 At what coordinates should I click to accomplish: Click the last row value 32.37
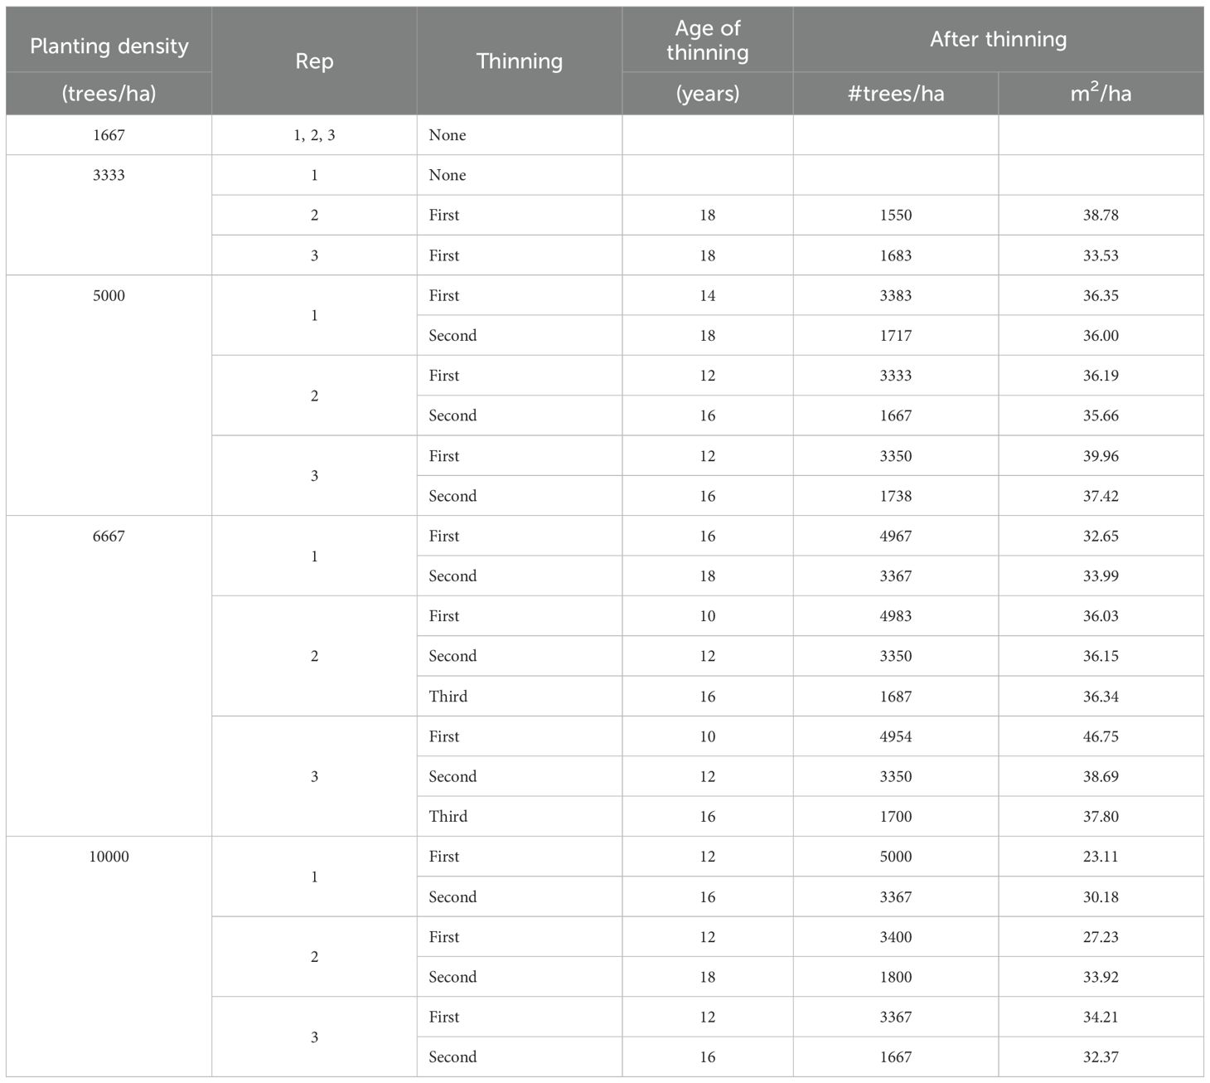tap(1100, 1057)
